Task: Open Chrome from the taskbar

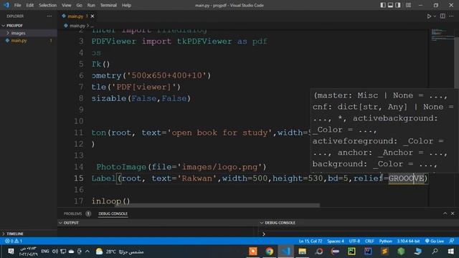Action: click(x=270, y=252)
